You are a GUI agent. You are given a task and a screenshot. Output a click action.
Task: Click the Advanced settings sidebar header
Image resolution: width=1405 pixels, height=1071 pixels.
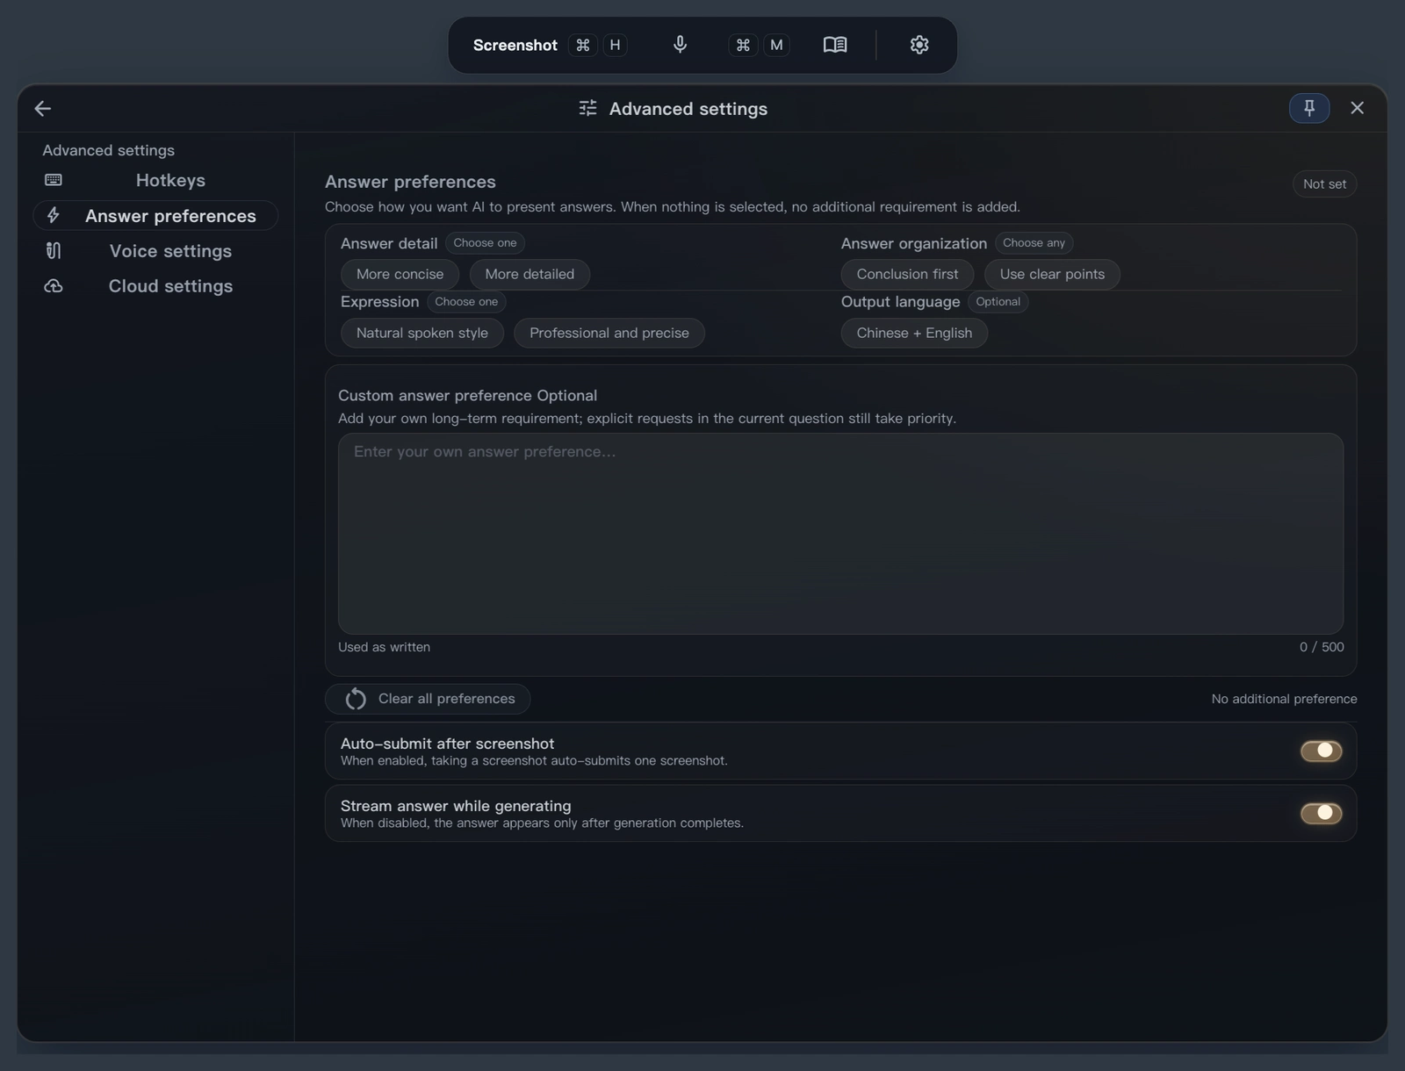tap(108, 150)
